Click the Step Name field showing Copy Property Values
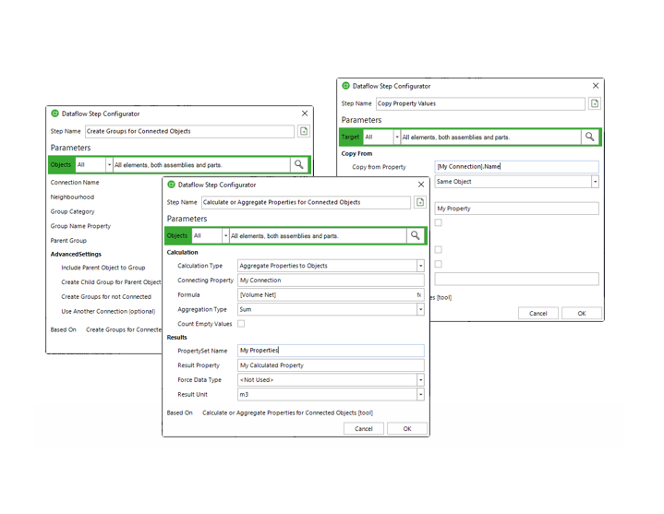 point(480,103)
